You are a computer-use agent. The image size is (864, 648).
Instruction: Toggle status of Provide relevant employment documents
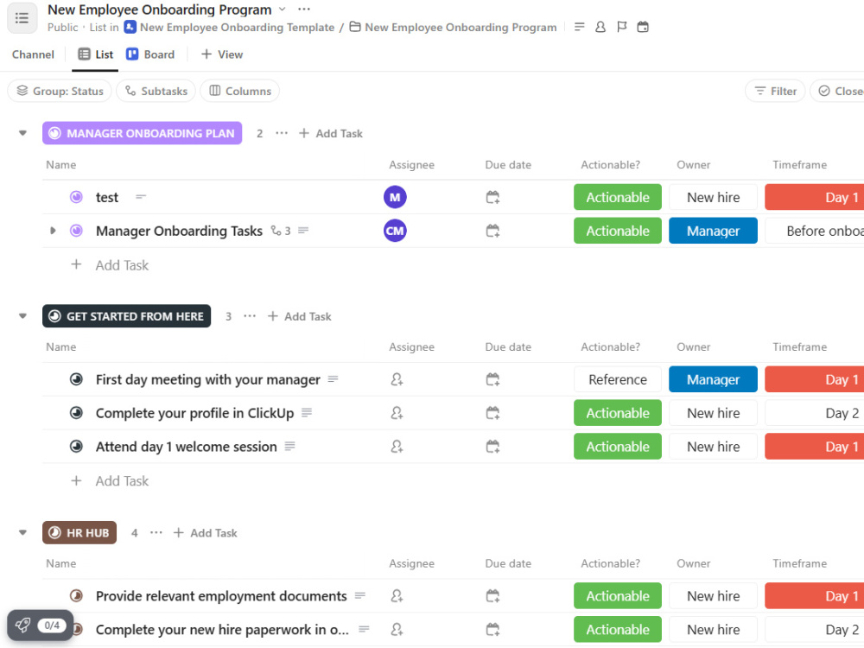point(77,596)
